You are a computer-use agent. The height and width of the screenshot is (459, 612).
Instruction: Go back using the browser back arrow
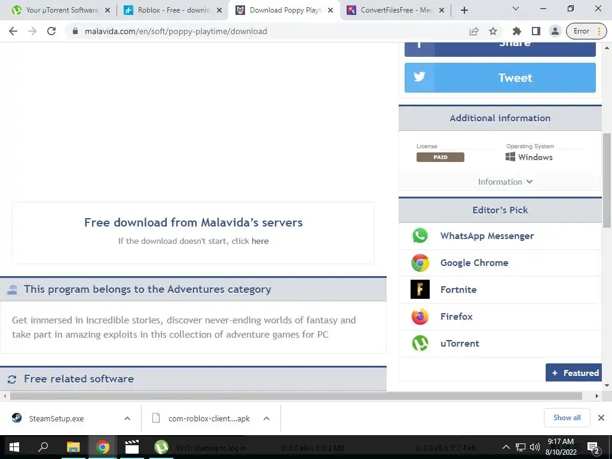[x=13, y=31]
